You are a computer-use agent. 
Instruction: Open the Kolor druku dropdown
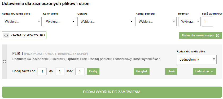[x=59, y=22]
